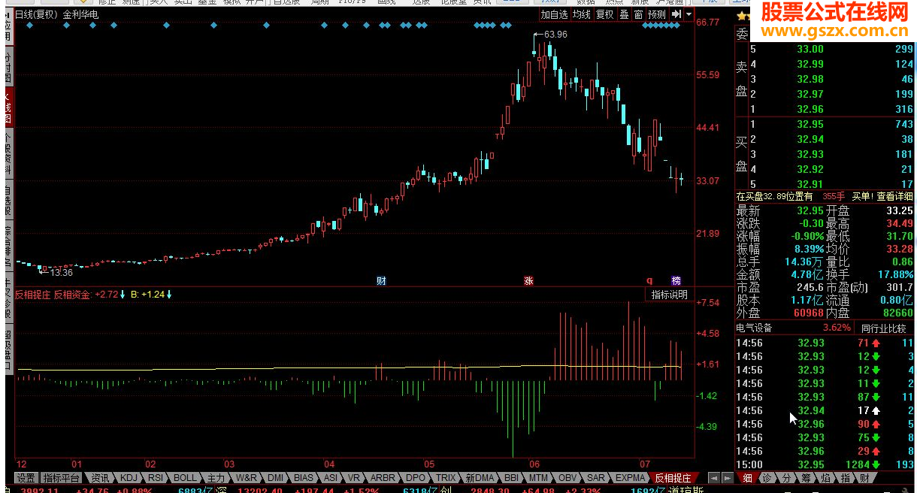917x493 pixels.
Task: Switch to the 焰 panel tab
Action: pyautogui.click(x=825, y=478)
